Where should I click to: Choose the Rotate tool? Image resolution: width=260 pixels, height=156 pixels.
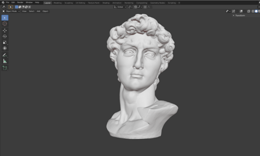coord(5,36)
